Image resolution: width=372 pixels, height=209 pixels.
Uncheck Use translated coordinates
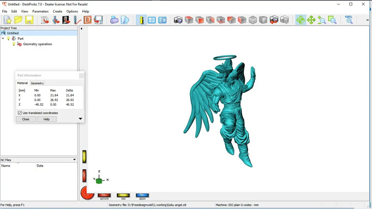click(20, 113)
